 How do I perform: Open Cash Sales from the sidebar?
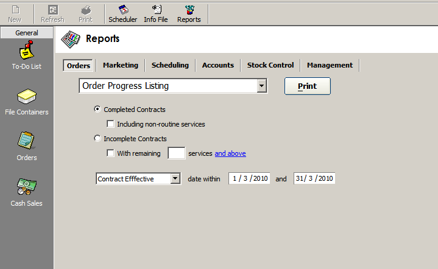[x=27, y=192]
